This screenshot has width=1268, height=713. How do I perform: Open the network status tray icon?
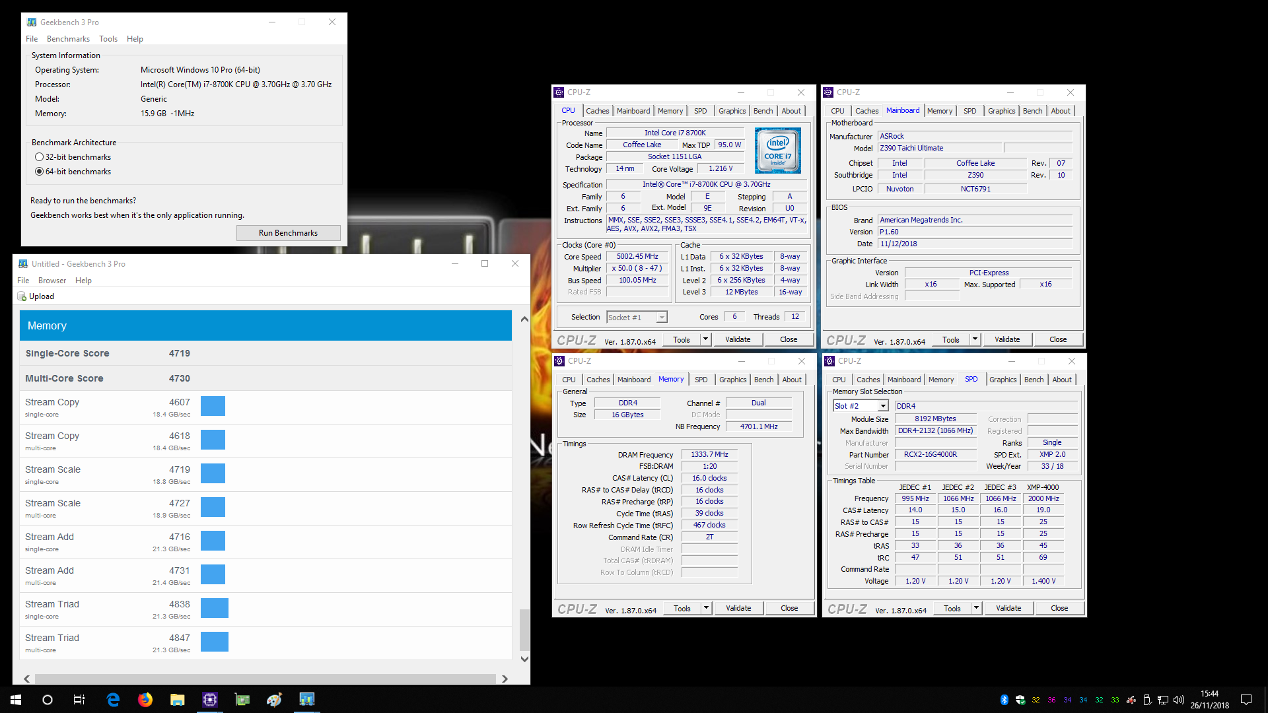1163,700
